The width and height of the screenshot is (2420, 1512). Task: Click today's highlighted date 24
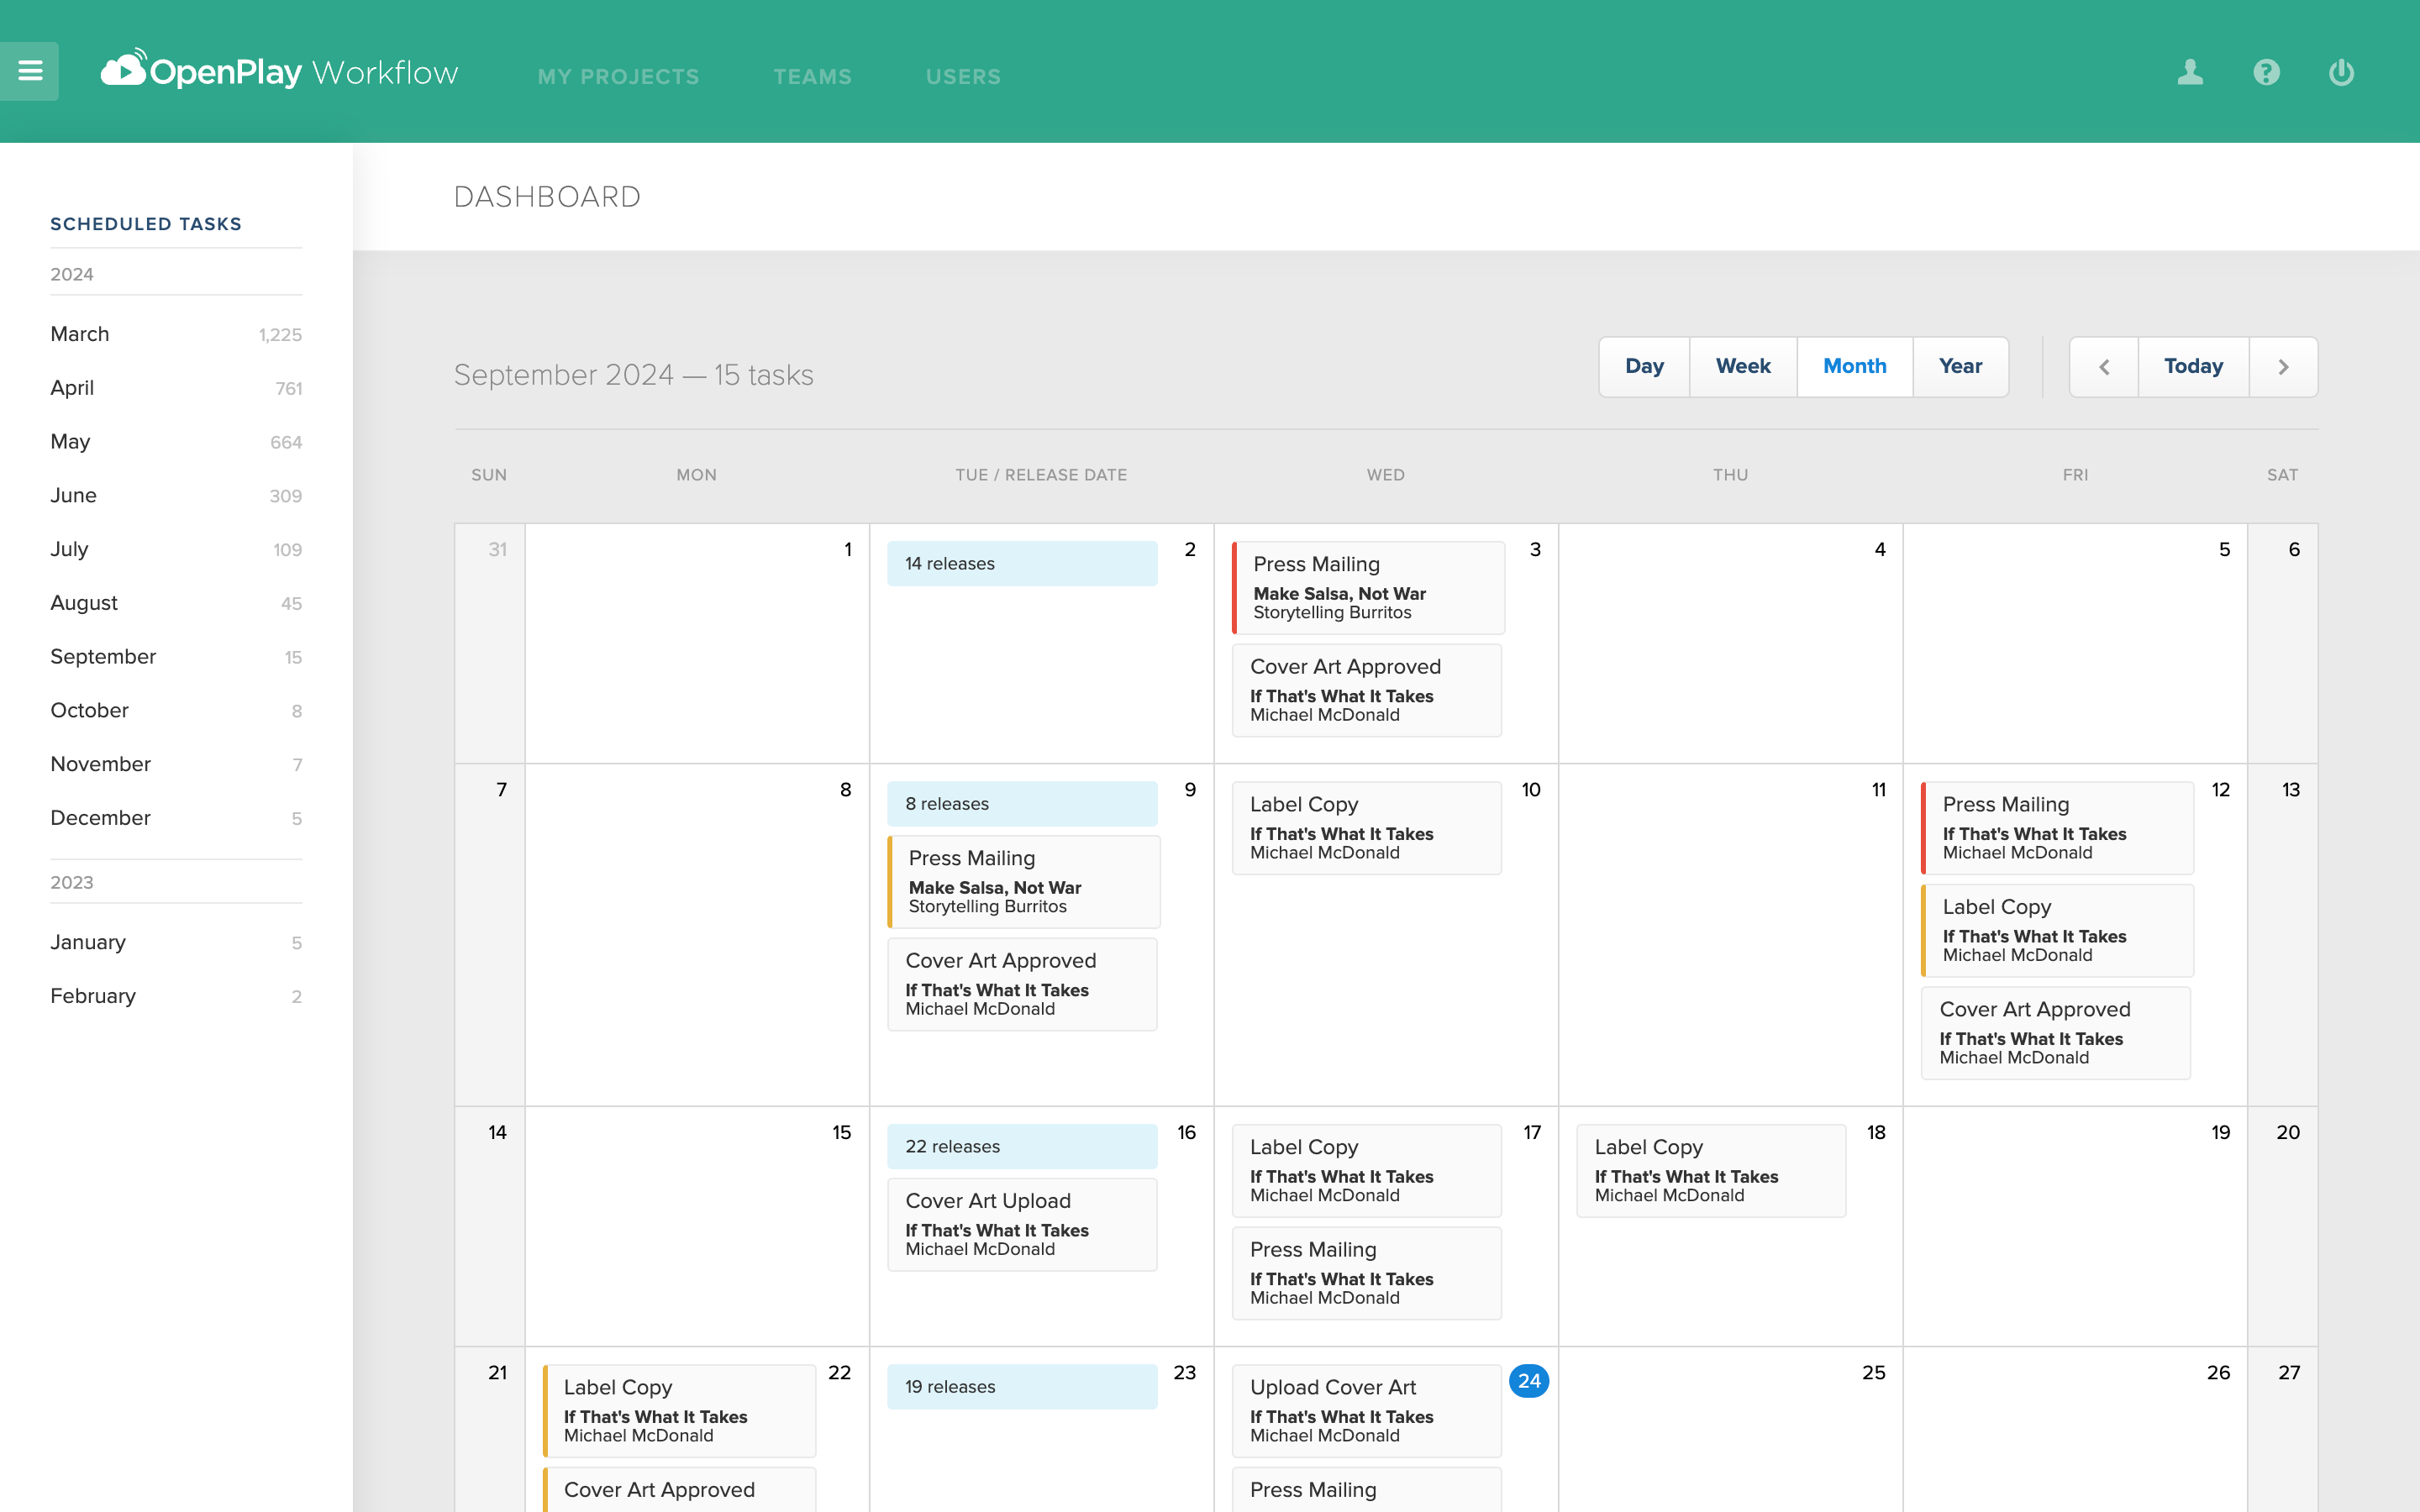(x=1529, y=1381)
